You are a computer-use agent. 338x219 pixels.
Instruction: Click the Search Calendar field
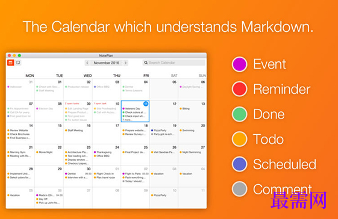(174, 63)
